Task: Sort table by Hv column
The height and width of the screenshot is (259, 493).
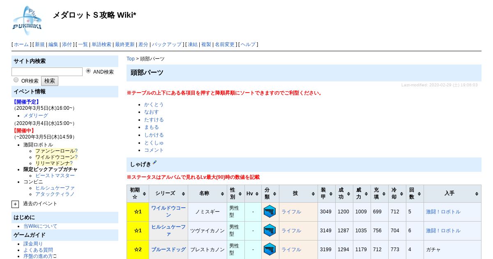Action: pyautogui.click(x=253, y=194)
